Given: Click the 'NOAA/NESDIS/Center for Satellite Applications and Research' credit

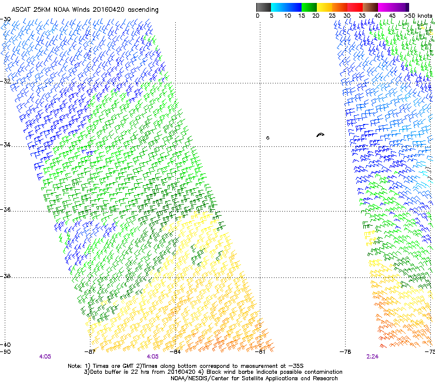Looking at the screenshot, I should [x=254, y=378].
